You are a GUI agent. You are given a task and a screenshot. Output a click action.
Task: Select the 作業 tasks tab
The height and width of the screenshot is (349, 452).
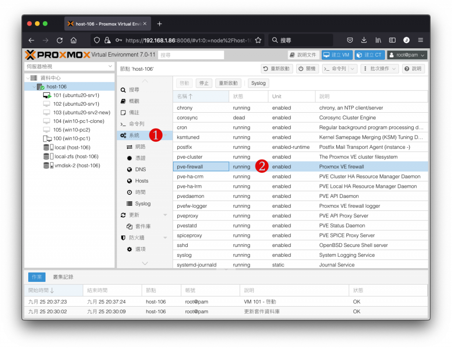(37, 277)
